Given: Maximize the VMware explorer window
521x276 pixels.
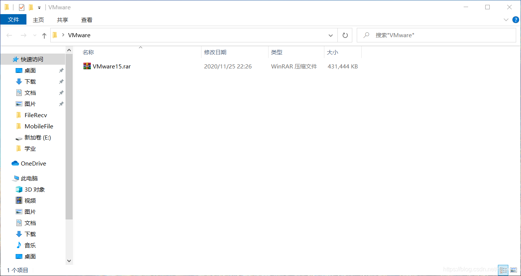Looking at the screenshot, I should pyautogui.click(x=487, y=7).
